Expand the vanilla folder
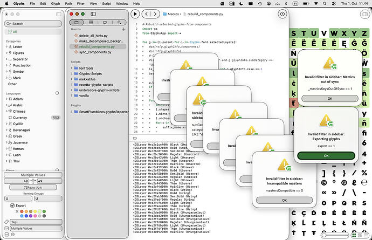Image resolution: width=372 pixels, height=240 pixels. coord(72,95)
